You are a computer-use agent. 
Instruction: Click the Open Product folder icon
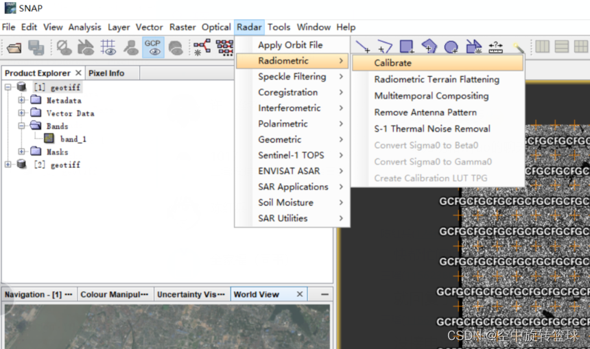click(14, 48)
